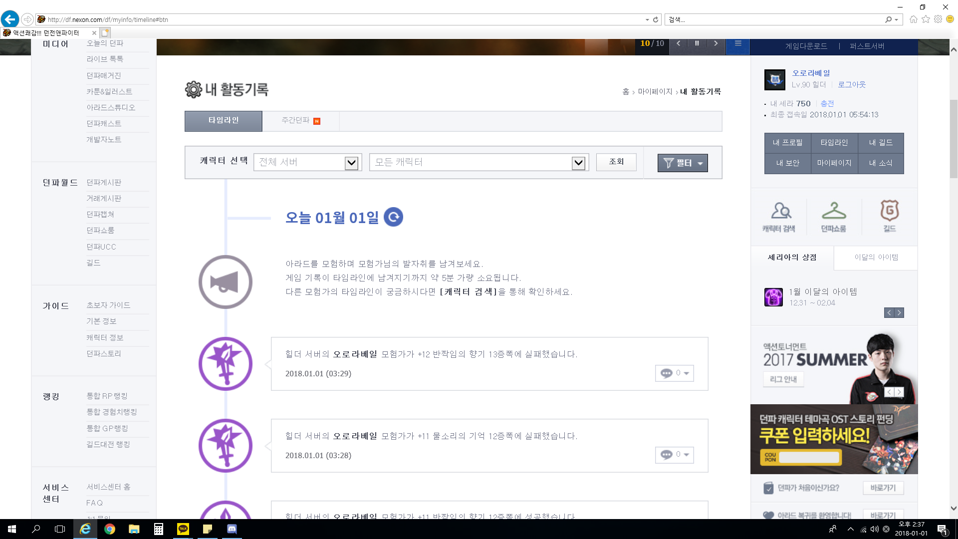Open 초보자 가이드 in the sidebar

click(x=108, y=305)
